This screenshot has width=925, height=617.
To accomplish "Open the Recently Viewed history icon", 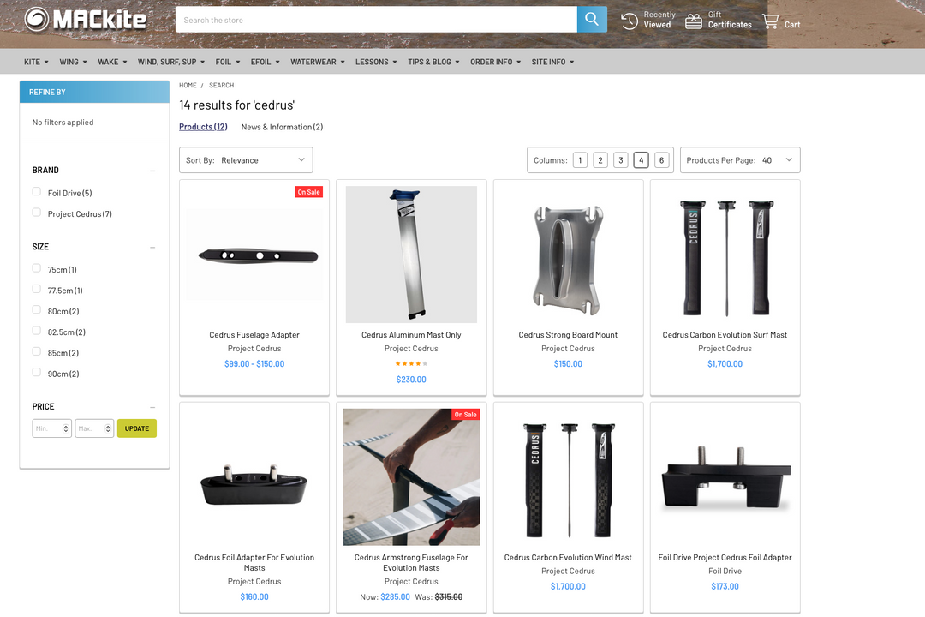I will tap(630, 21).
